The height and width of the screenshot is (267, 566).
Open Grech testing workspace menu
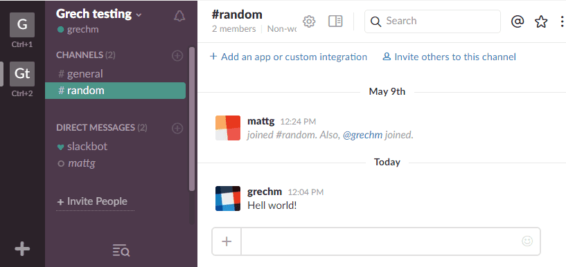tap(99, 14)
